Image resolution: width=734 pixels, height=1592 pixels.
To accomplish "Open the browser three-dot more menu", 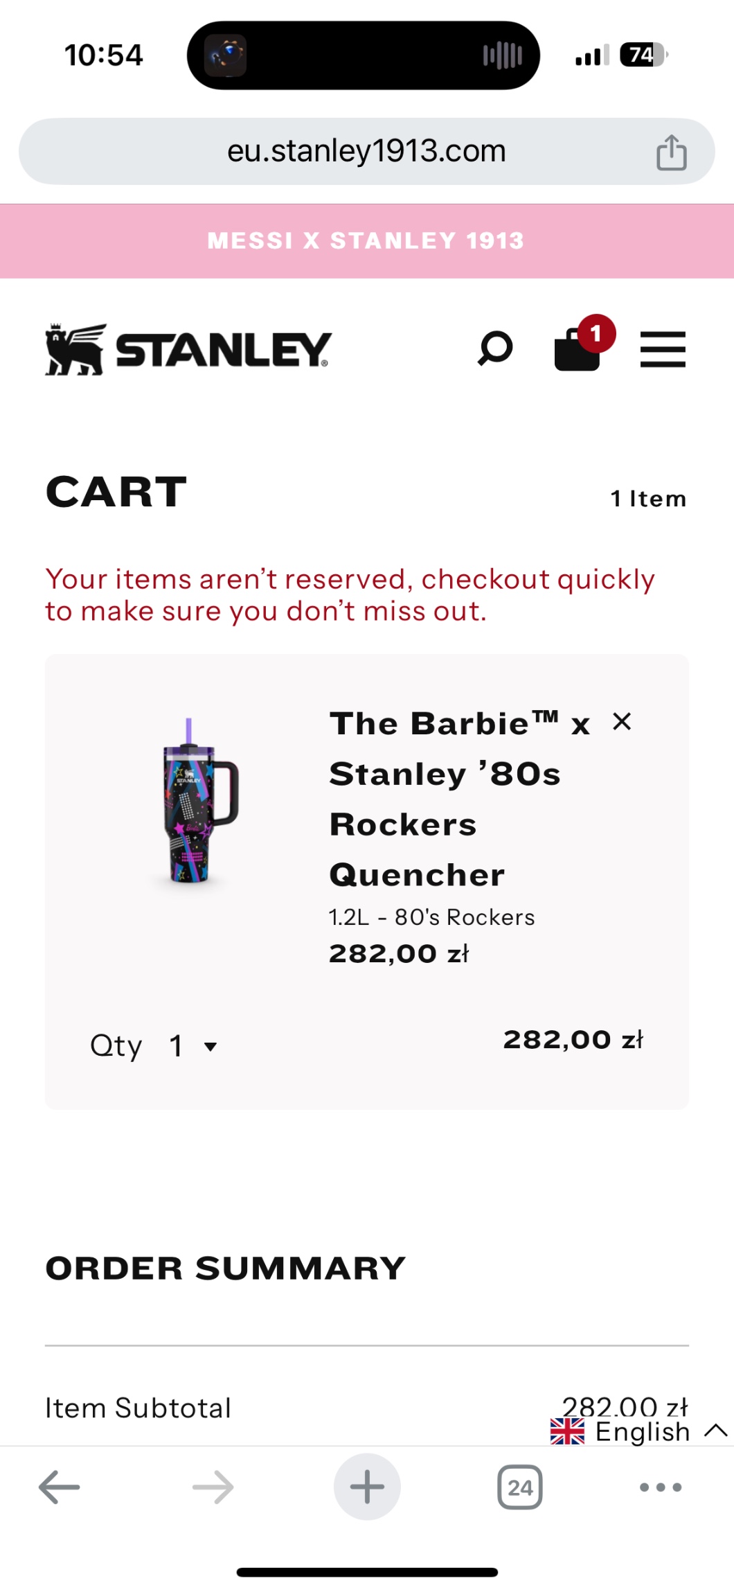I will point(661,1487).
